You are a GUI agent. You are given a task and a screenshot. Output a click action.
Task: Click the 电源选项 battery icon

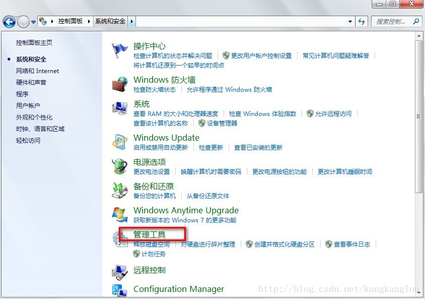tap(119, 166)
